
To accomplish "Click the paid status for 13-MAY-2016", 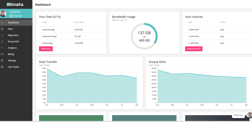I will pos(222,30).
